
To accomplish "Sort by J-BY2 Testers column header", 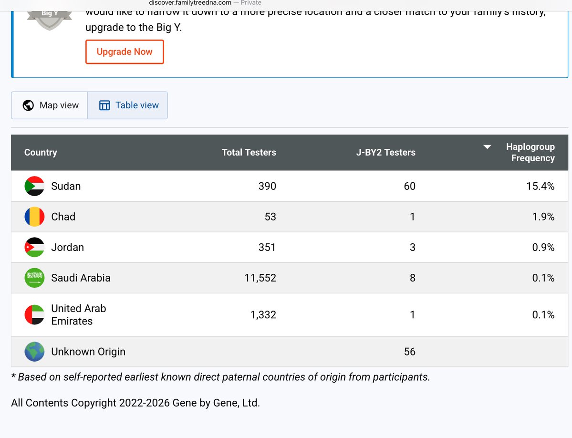I will 385,153.
